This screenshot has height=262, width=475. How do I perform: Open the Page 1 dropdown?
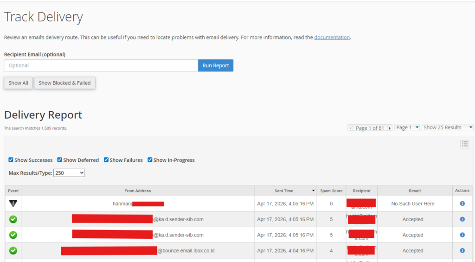407,128
